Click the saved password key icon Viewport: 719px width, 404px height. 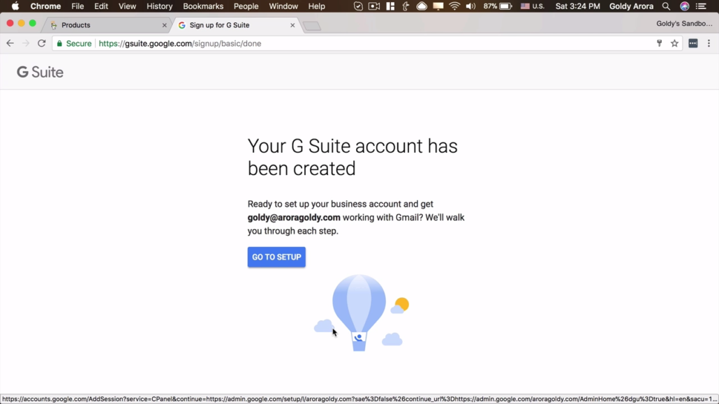[x=660, y=43]
